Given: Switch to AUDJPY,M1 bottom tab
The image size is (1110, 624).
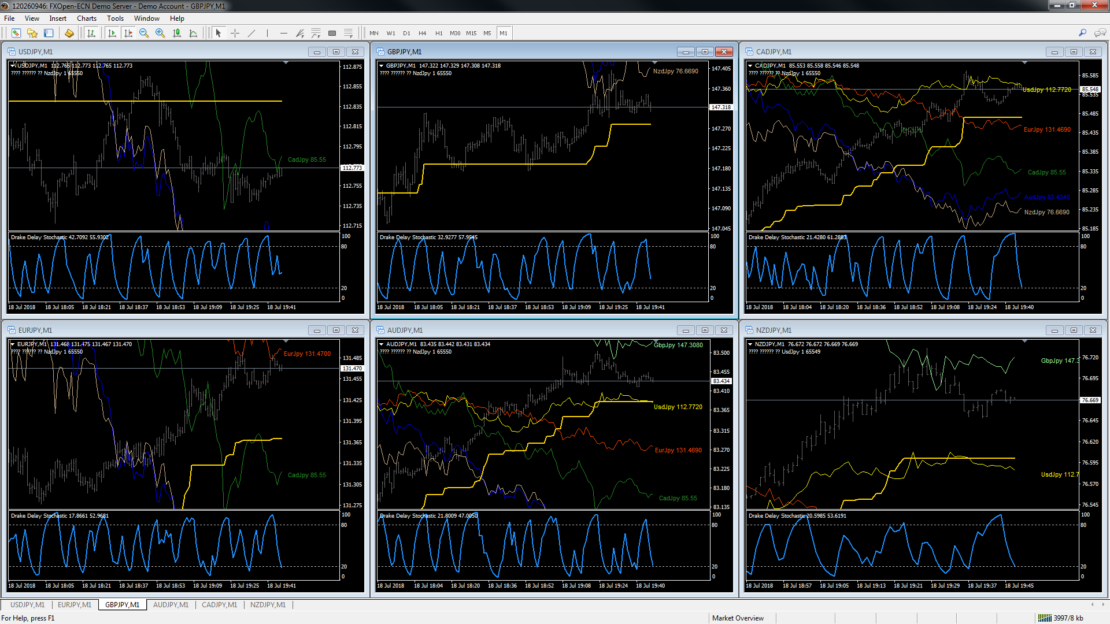Looking at the screenshot, I should [x=171, y=604].
